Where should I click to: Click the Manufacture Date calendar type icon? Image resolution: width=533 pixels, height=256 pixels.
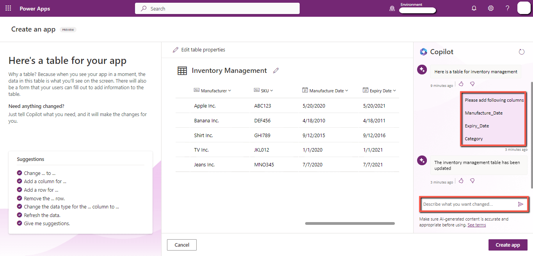(x=305, y=90)
